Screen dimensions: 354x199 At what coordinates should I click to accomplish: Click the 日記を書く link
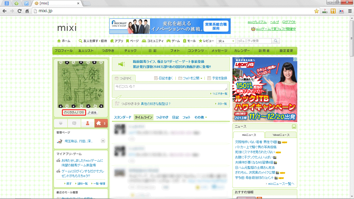pos(163,78)
